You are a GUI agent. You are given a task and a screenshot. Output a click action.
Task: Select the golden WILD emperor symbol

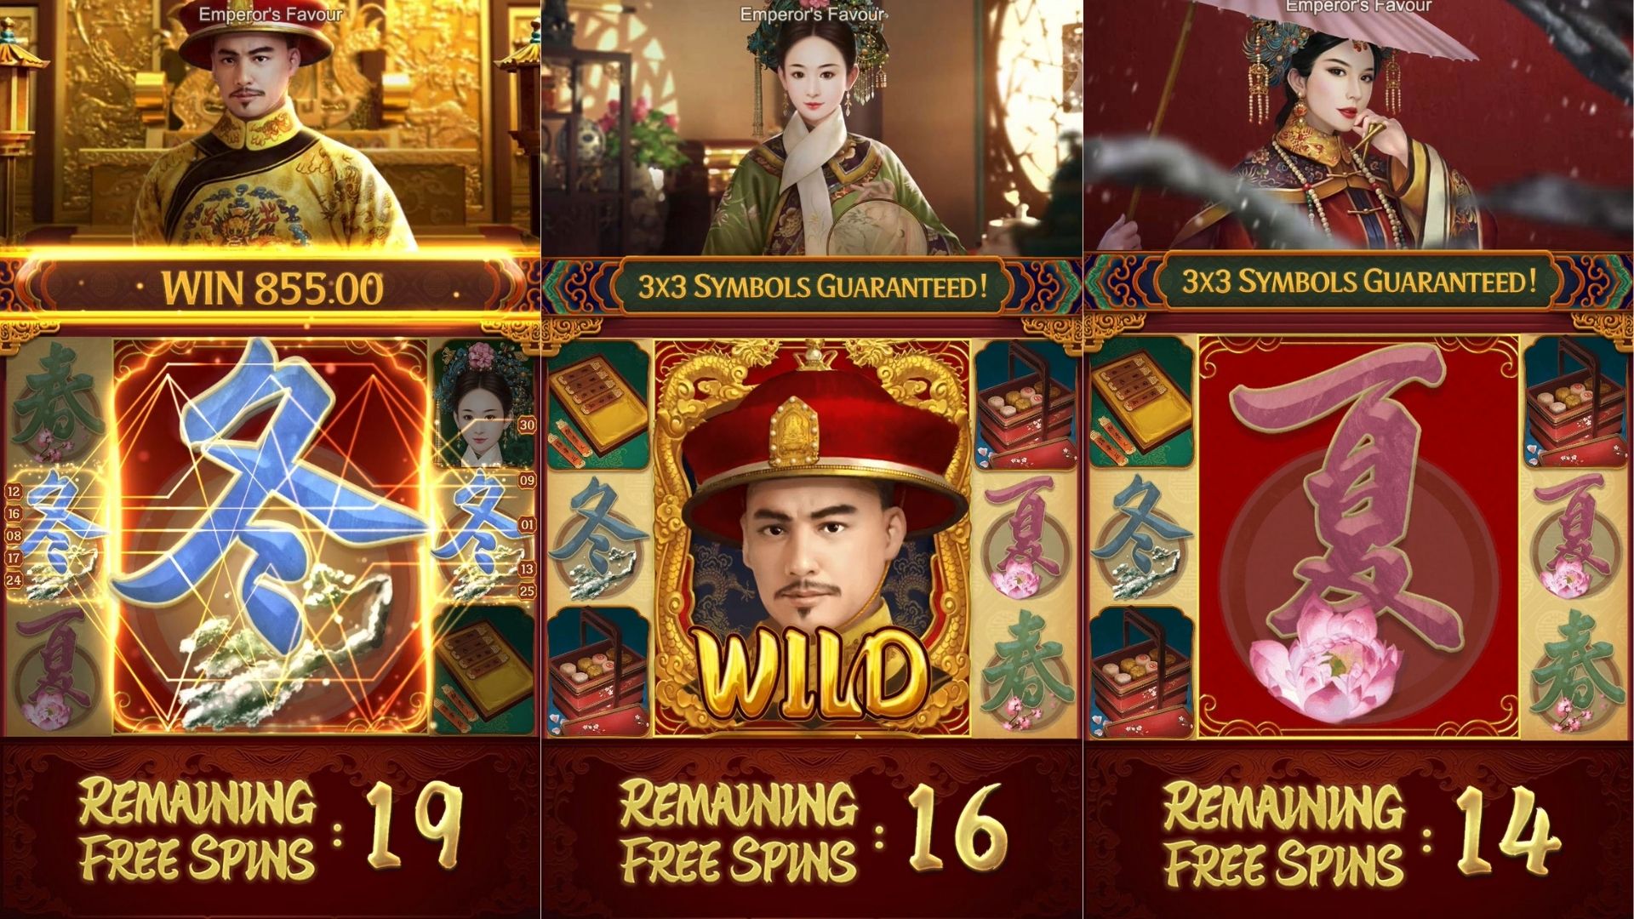813,536
